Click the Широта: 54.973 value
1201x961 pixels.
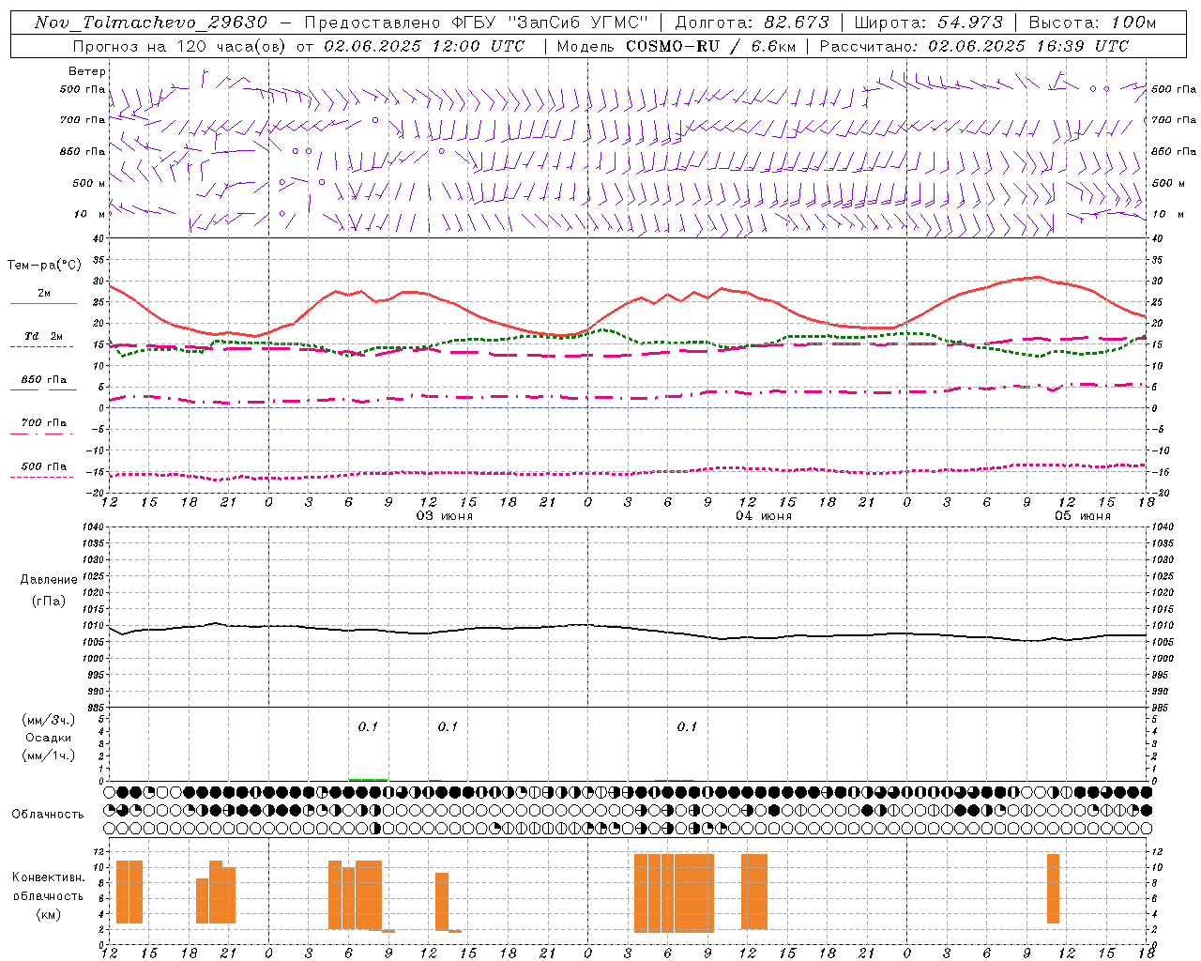point(929,23)
